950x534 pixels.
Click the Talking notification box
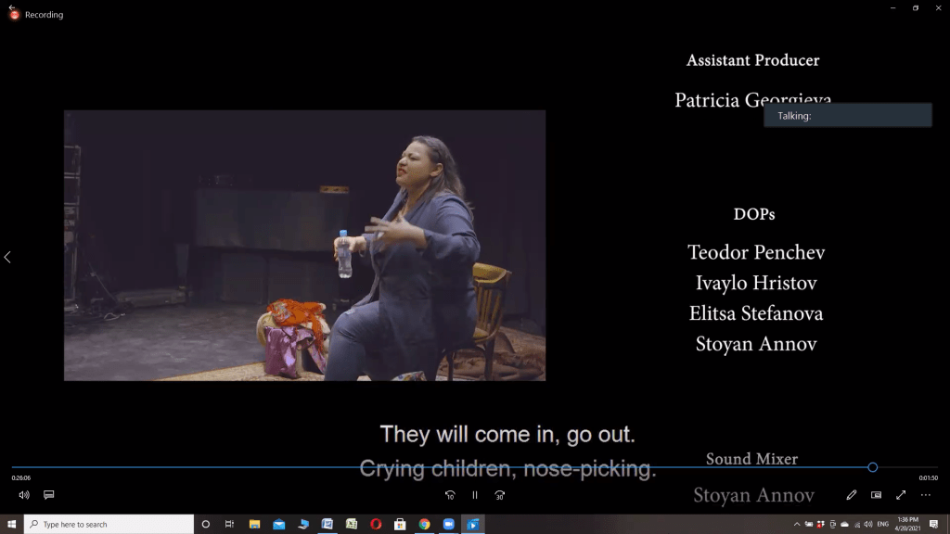848,115
